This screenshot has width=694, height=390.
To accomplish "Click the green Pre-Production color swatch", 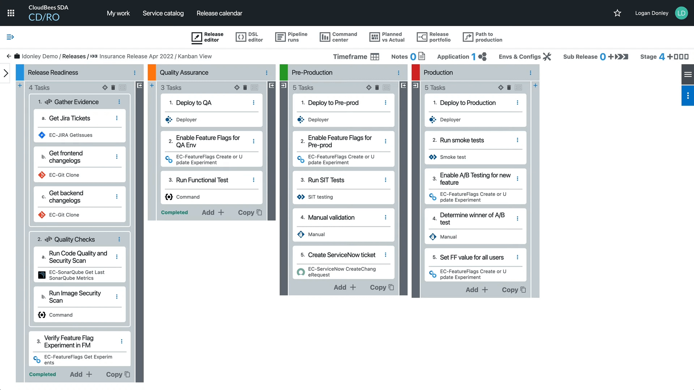I will (284, 73).
